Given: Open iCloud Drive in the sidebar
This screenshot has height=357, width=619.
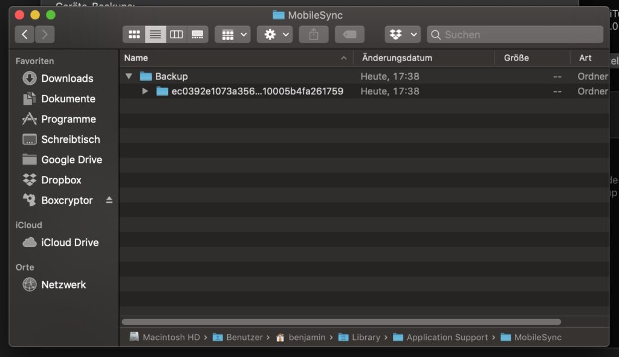Looking at the screenshot, I should (60, 243).
